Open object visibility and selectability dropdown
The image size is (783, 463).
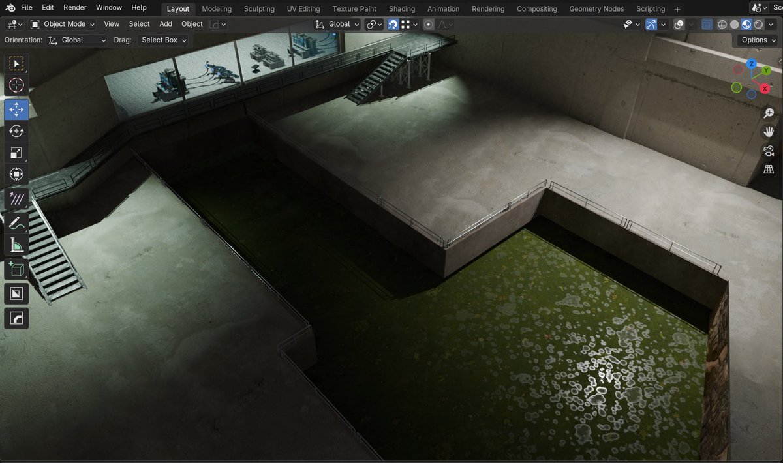point(631,24)
